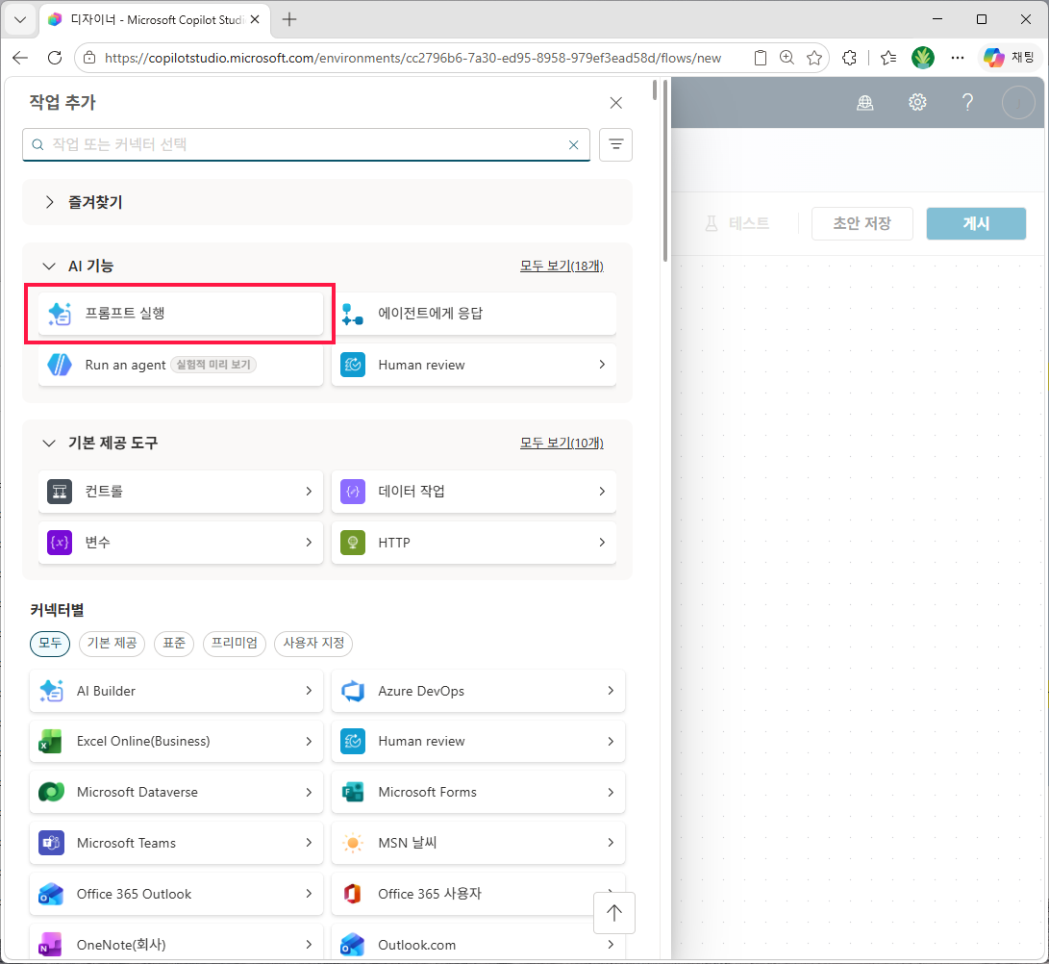The width and height of the screenshot is (1049, 964).
Task: Click 모두 보기(10개) link
Action: 562,444
